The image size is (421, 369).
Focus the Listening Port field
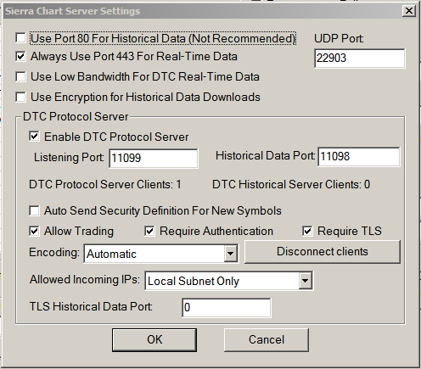coord(154,158)
